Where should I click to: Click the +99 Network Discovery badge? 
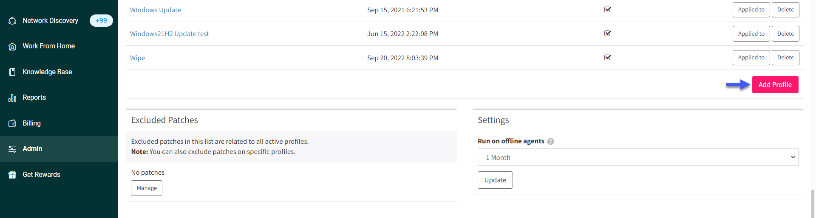(x=101, y=20)
